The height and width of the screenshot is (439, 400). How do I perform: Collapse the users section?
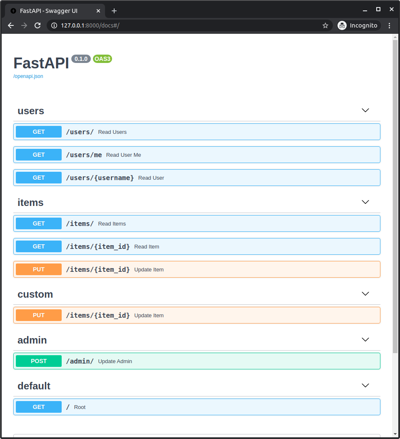(365, 110)
